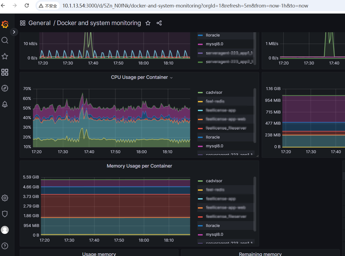Toggle mysql8.0 series in Memory legend

[x=214, y=234]
